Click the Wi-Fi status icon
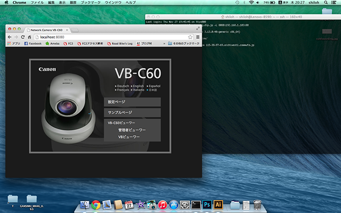 pos(251,3)
